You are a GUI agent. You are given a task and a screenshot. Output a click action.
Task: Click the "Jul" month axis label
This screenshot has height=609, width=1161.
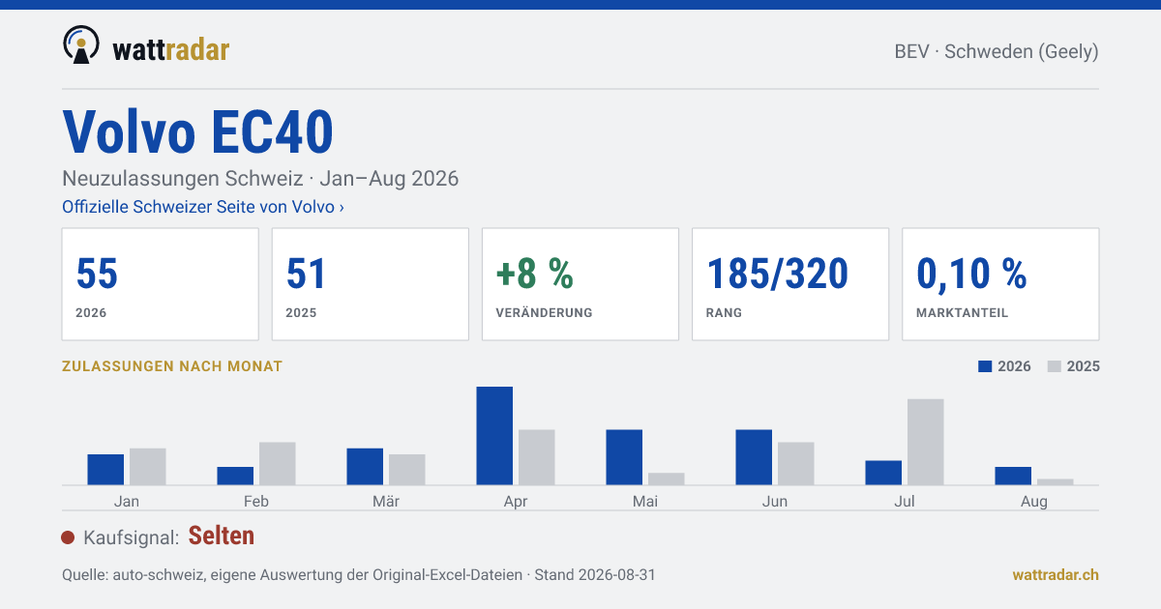905,501
